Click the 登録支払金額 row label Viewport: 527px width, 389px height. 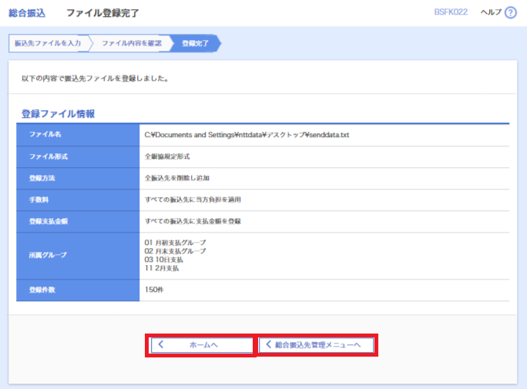click(x=49, y=221)
